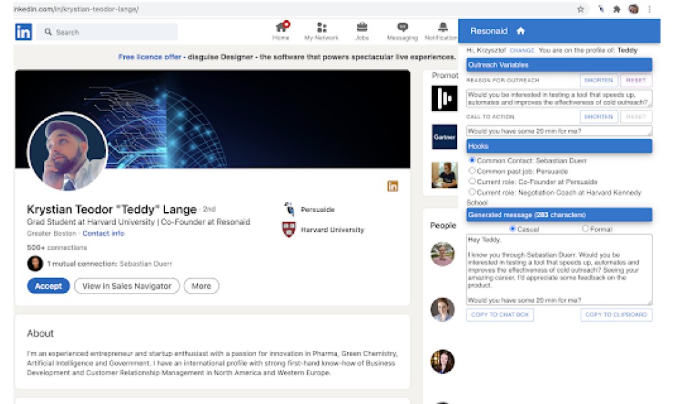The image size is (674, 404).
Task: Open the Contact info link
Action: point(103,233)
